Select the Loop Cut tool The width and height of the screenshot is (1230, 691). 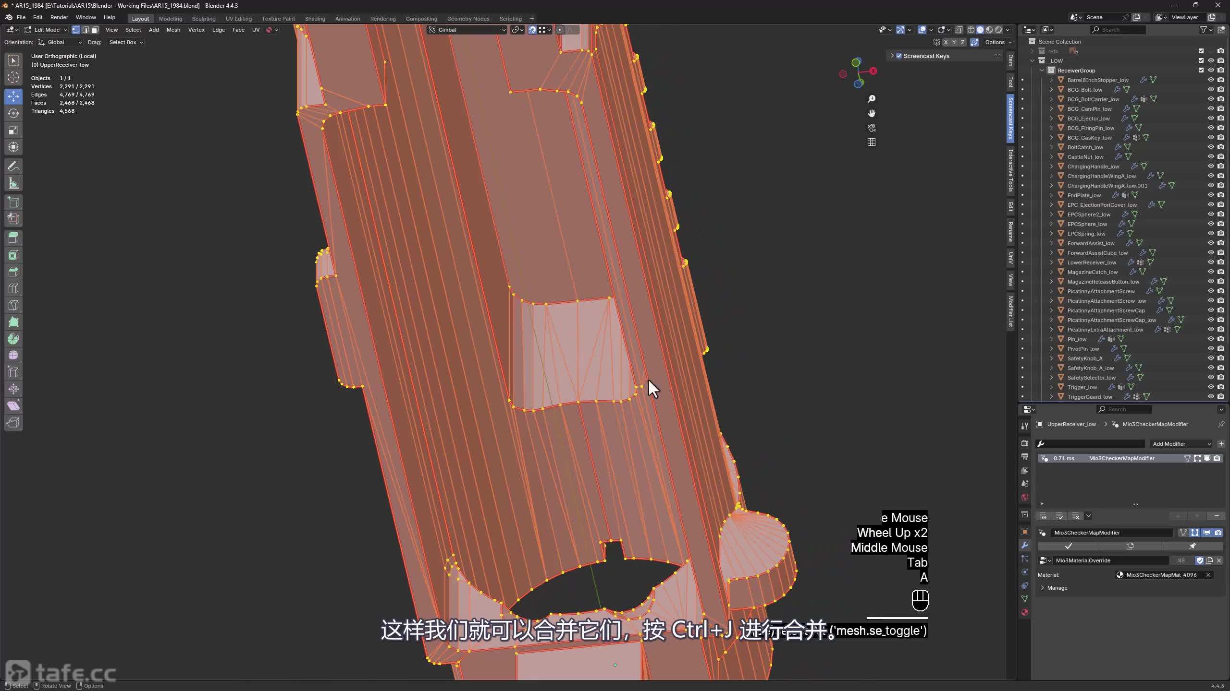tap(13, 288)
